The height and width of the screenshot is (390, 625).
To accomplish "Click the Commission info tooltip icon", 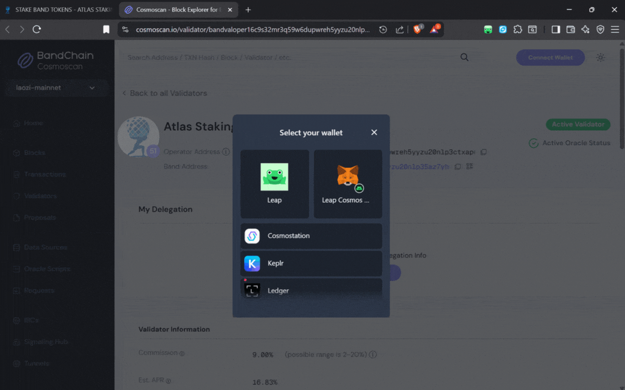I will pos(182,353).
